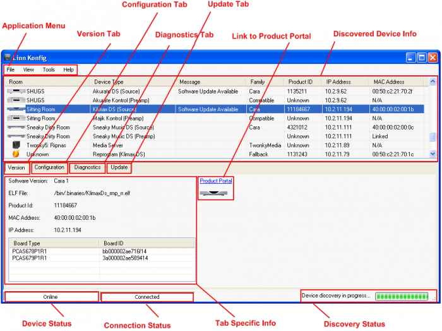Sort by the IP Address column header

345,82
